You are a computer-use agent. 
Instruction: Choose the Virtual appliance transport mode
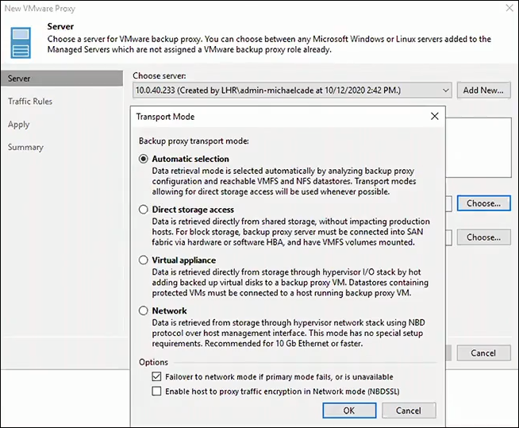click(x=144, y=260)
